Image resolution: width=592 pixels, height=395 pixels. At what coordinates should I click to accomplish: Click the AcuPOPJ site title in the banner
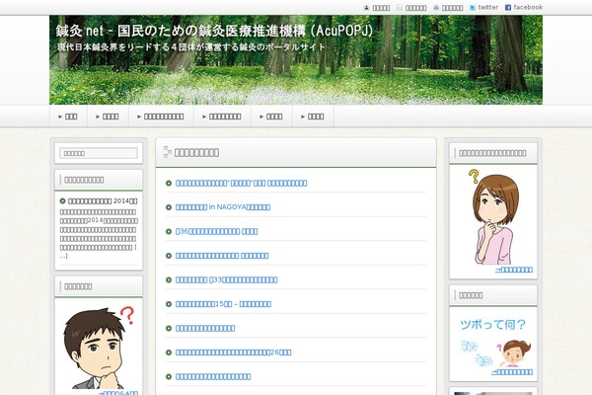214,31
